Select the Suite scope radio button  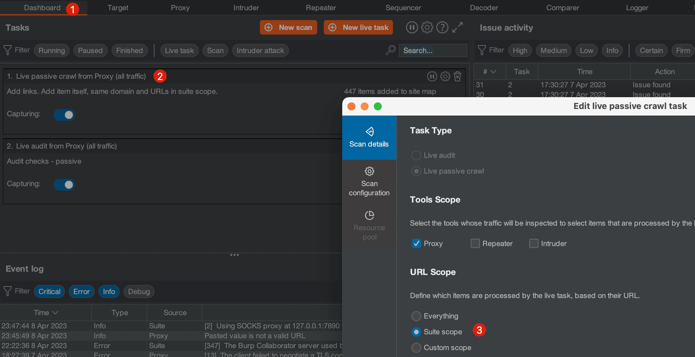416,331
